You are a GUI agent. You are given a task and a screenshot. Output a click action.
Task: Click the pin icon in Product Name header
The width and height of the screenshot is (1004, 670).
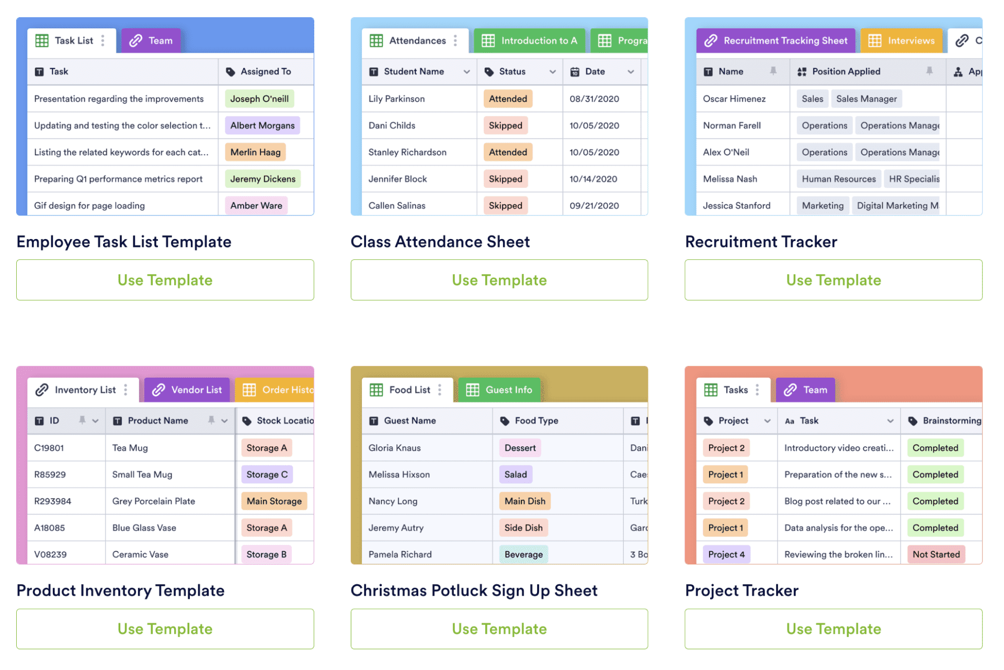click(211, 421)
